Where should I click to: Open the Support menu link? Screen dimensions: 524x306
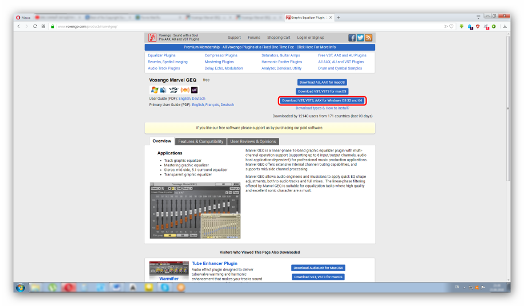click(x=234, y=38)
